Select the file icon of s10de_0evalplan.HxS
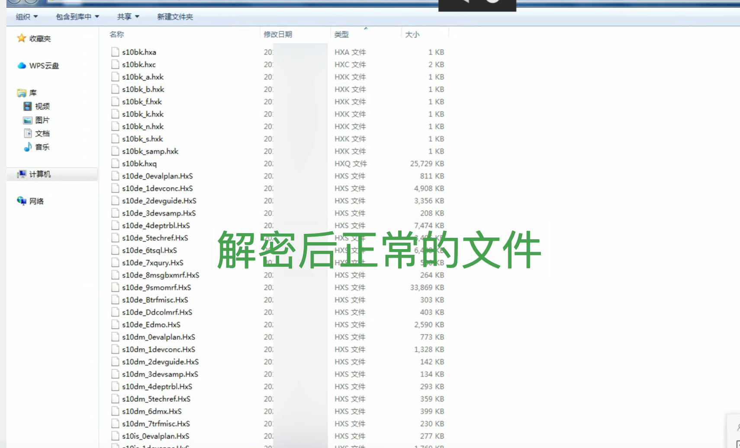The image size is (740, 448). pyautogui.click(x=115, y=176)
